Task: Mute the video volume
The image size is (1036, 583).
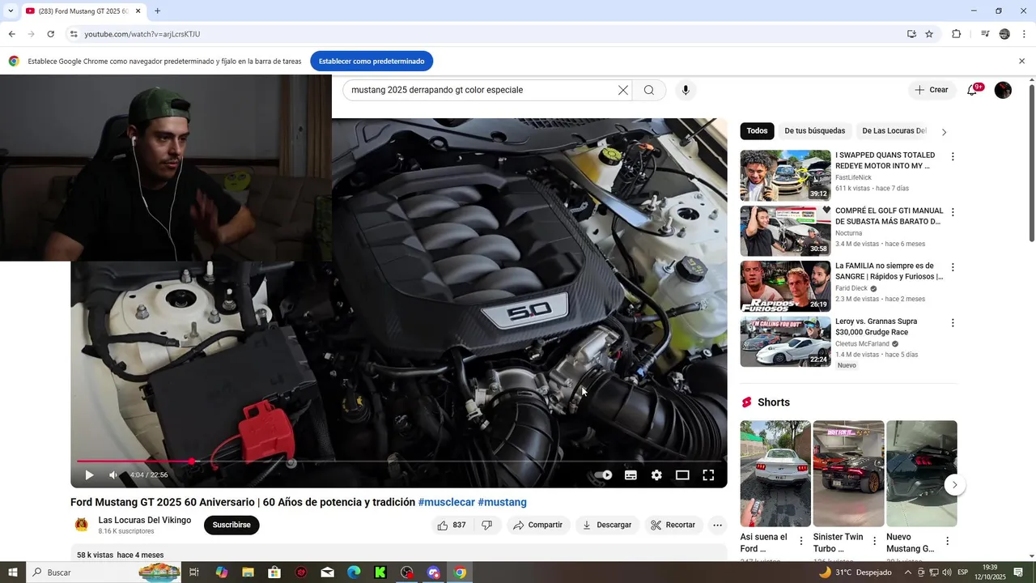Action: pos(114,475)
